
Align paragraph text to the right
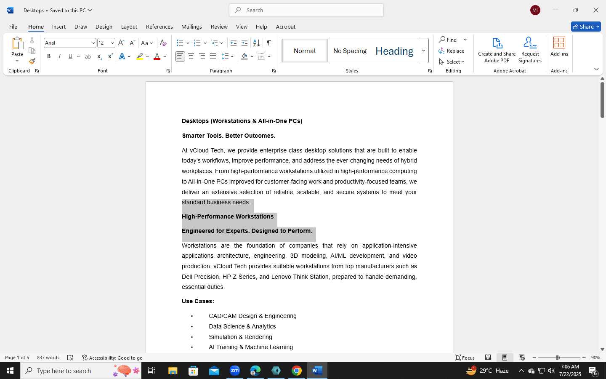(x=202, y=56)
